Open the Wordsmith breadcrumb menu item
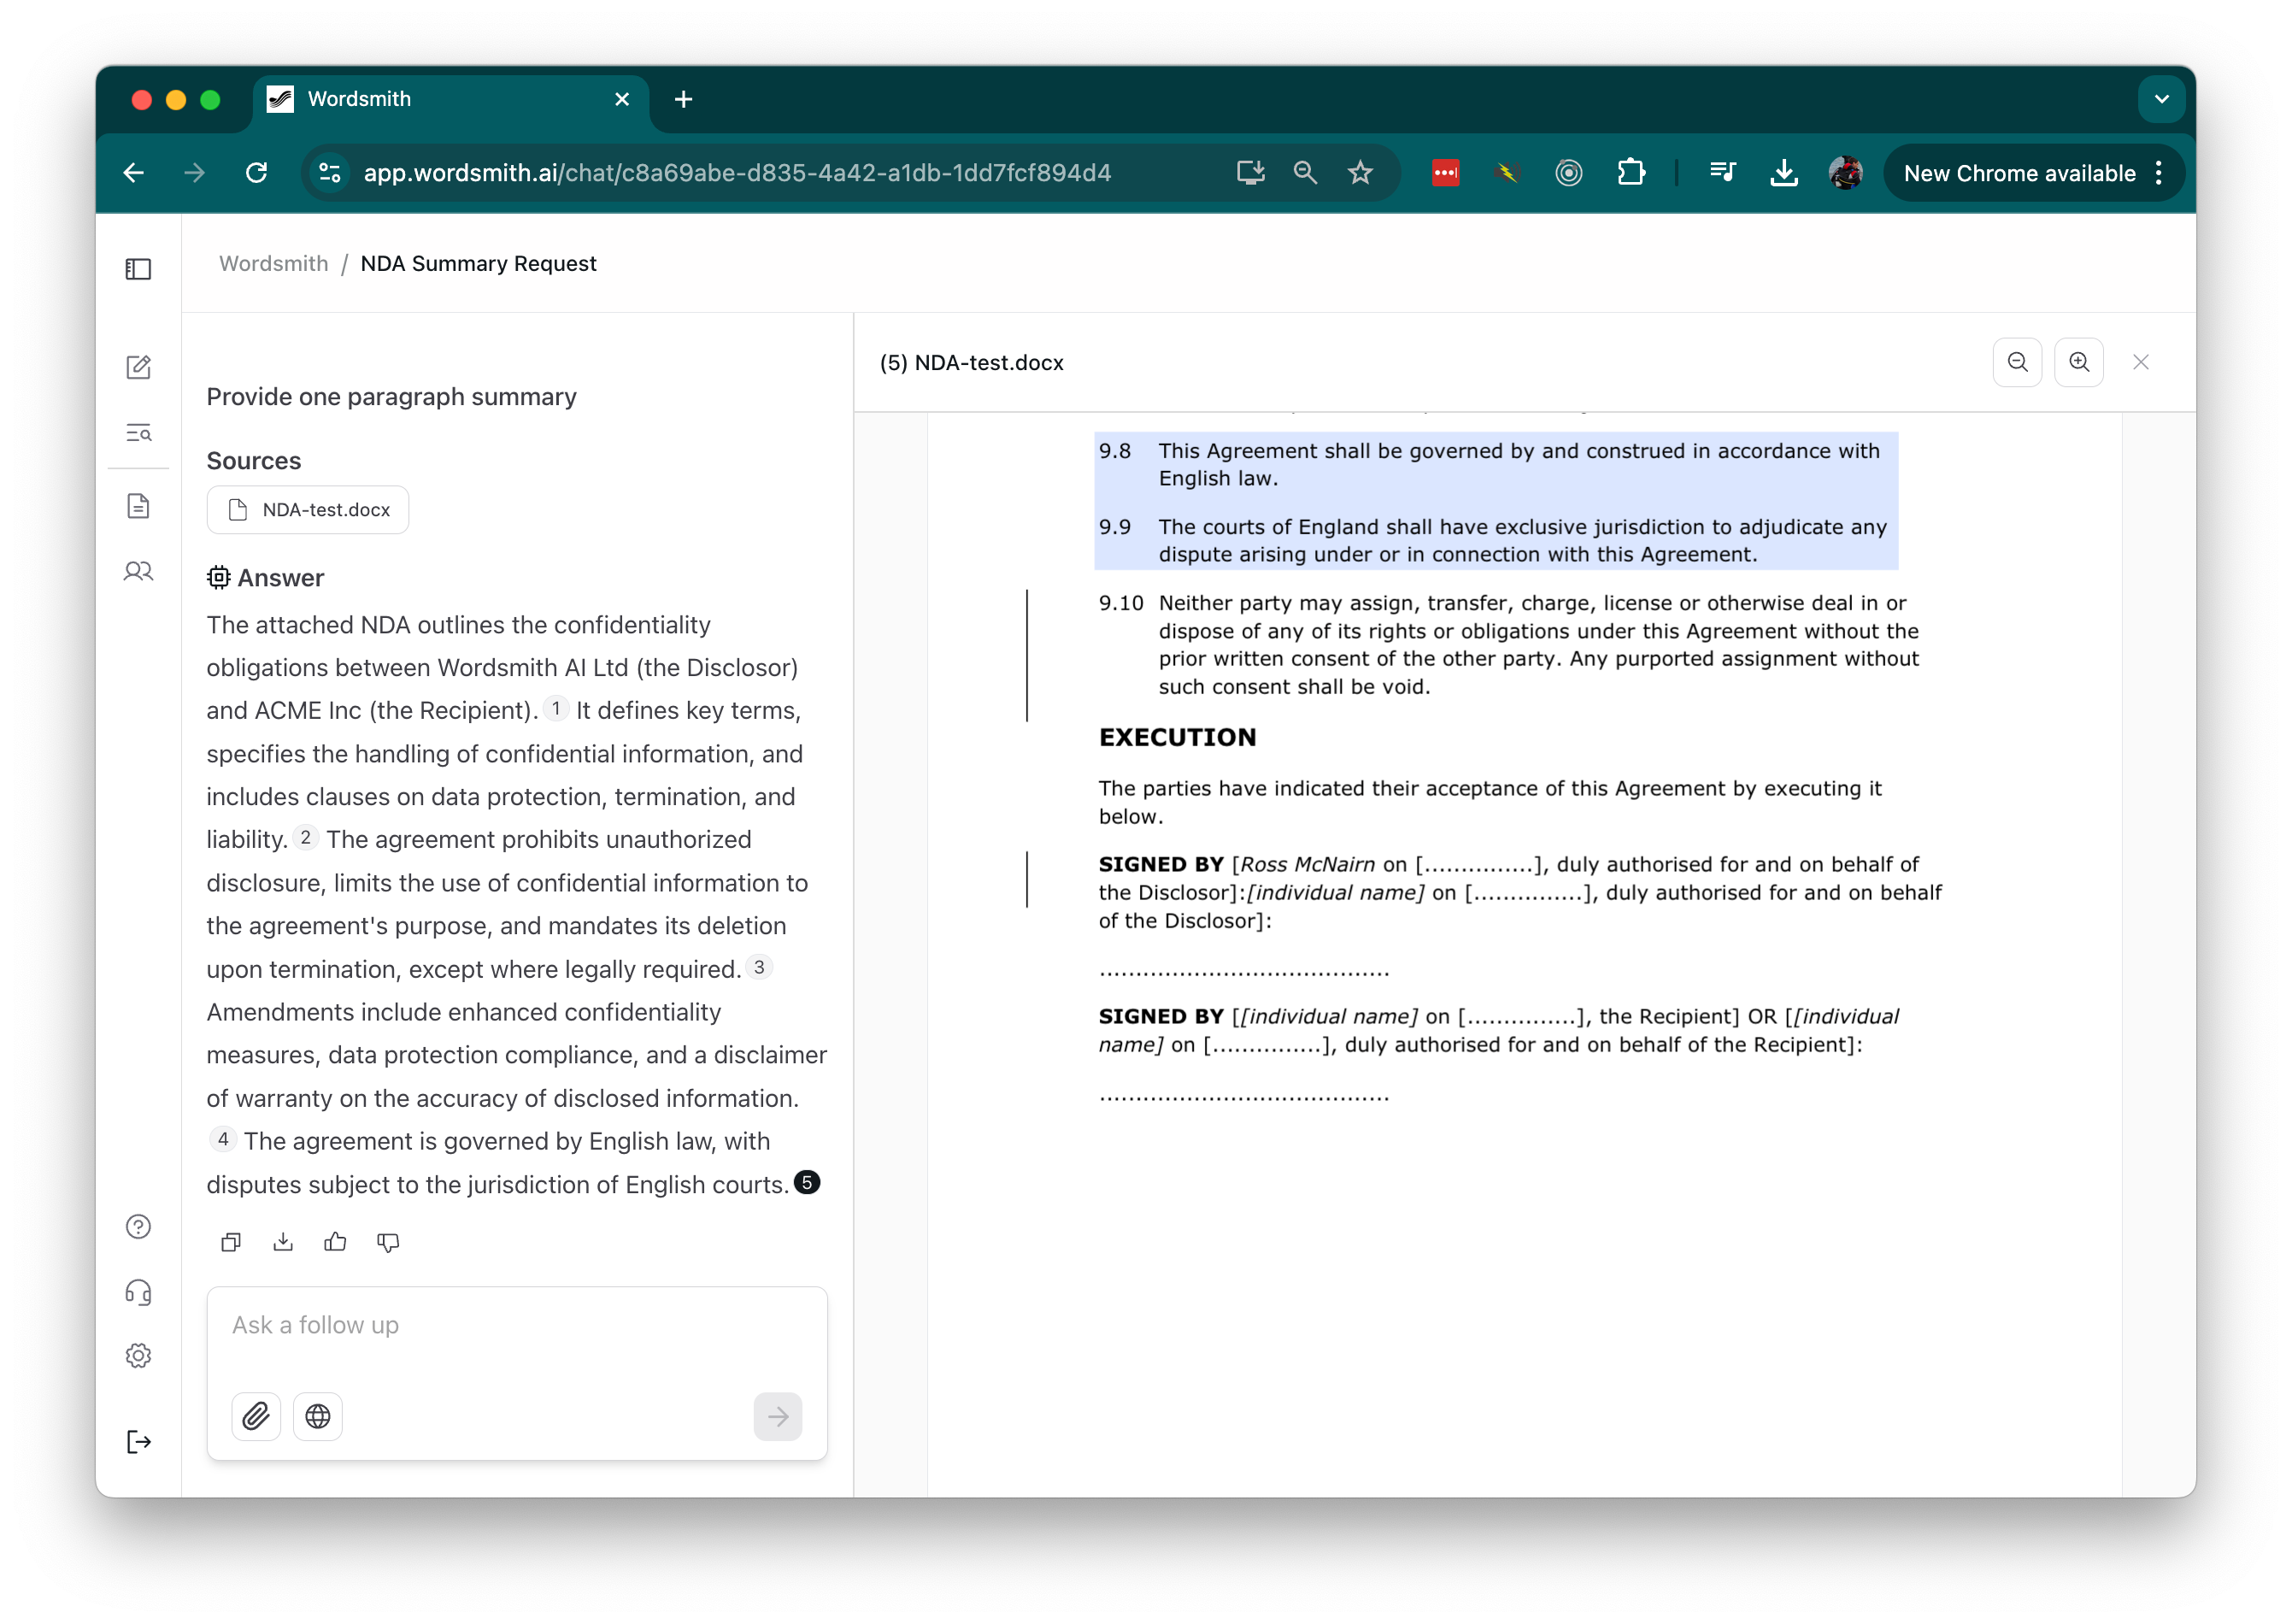 [273, 263]
